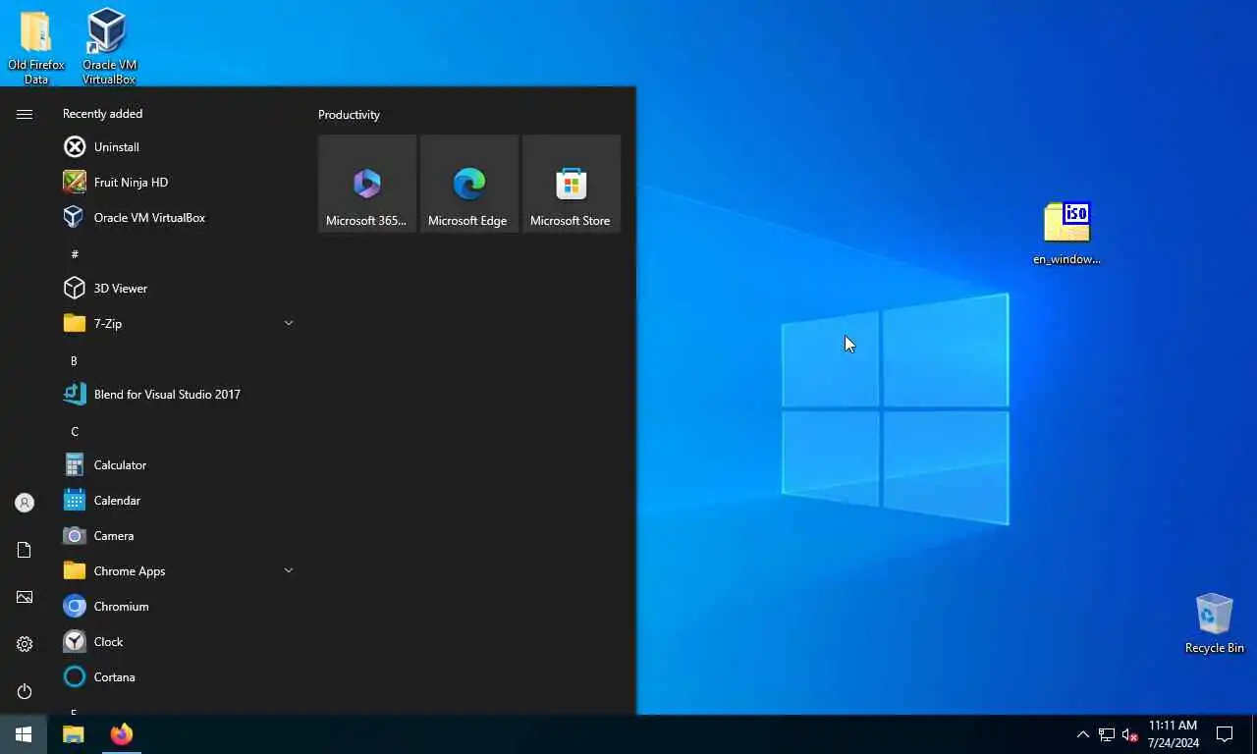The height and width of the screenshot is (754, 1257).
Task: Click the Start button on taskbar
Action: (x=24, y=734)
